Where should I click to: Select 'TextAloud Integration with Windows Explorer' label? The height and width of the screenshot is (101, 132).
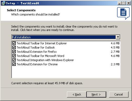point(45,60)
